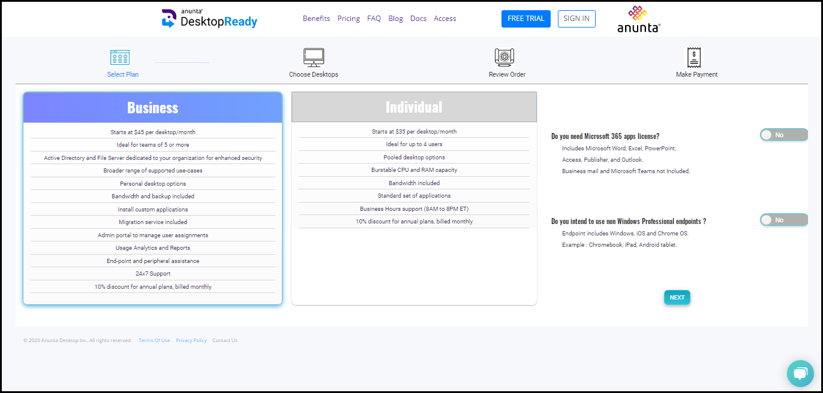
Task: Open the Pricing menu item
Action: pos(349,19)
